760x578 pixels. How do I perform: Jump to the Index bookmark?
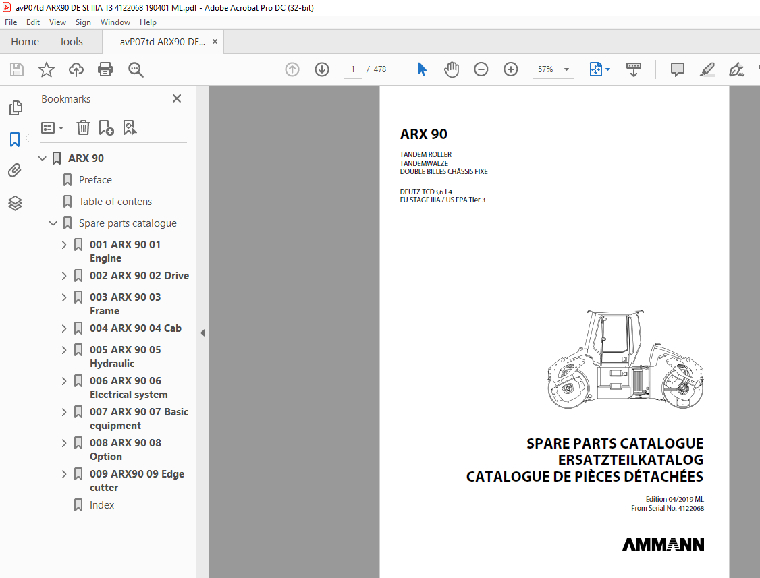(102, 505)
